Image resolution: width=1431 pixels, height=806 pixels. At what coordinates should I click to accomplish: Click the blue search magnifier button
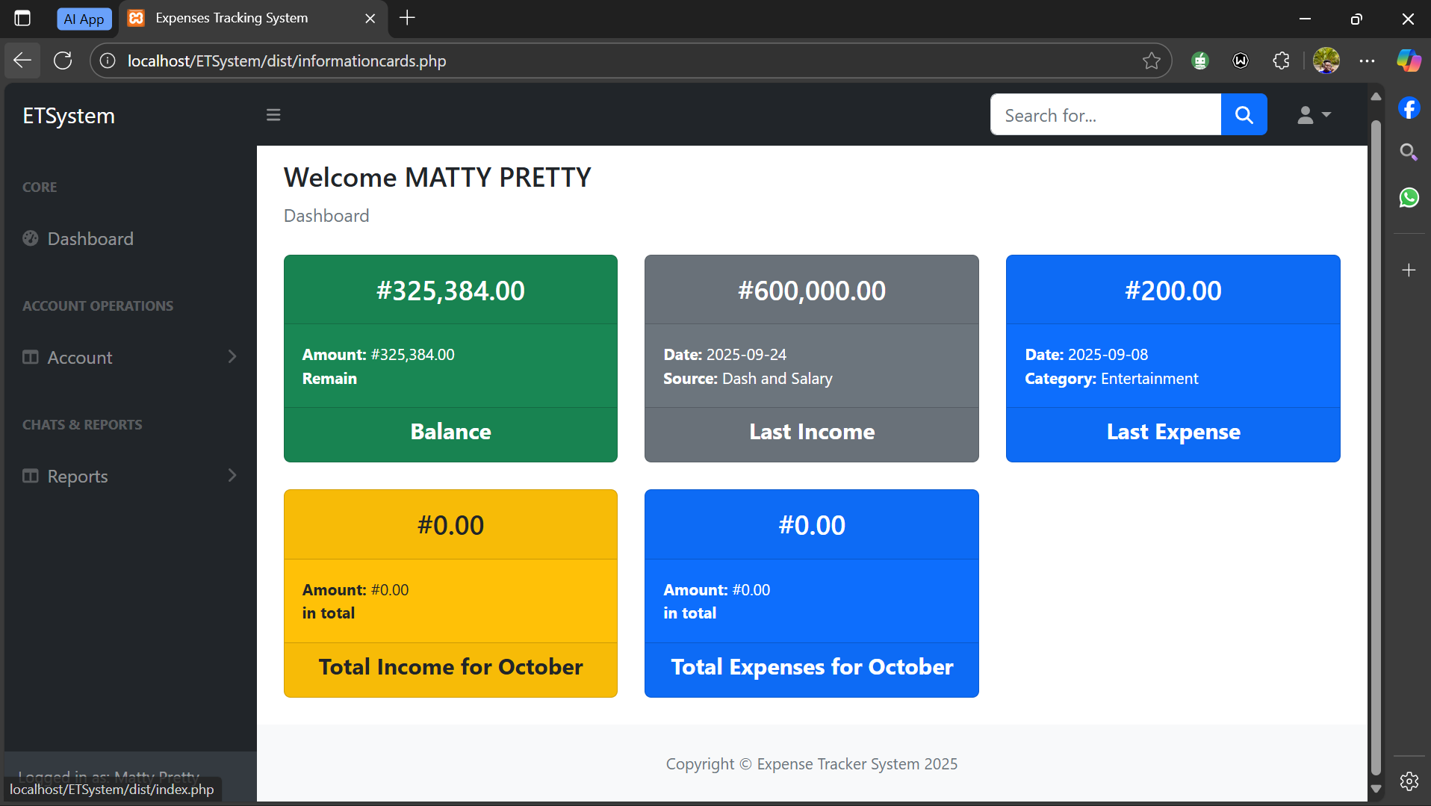click(1244, 115)
